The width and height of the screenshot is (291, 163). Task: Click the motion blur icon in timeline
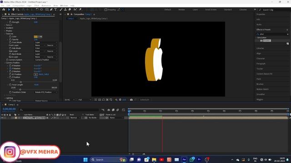(x=118, y=110)
